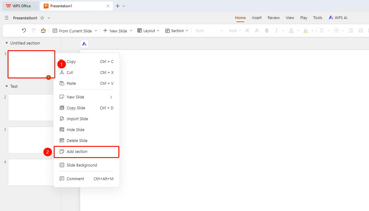Screen dimensions: 369x211
Task: Click the increase font size icon
Action: click(247, 31)
